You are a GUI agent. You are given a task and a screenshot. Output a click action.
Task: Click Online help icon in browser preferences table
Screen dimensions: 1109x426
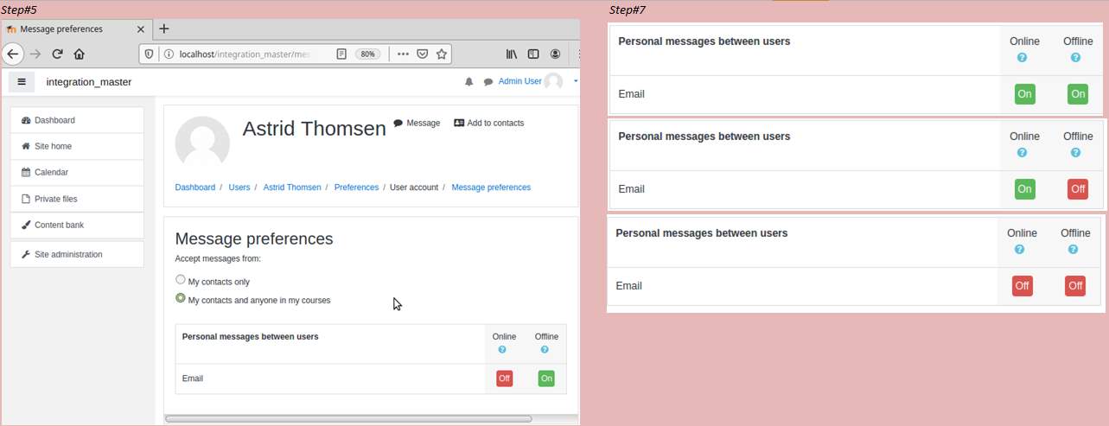pos(502,350)
